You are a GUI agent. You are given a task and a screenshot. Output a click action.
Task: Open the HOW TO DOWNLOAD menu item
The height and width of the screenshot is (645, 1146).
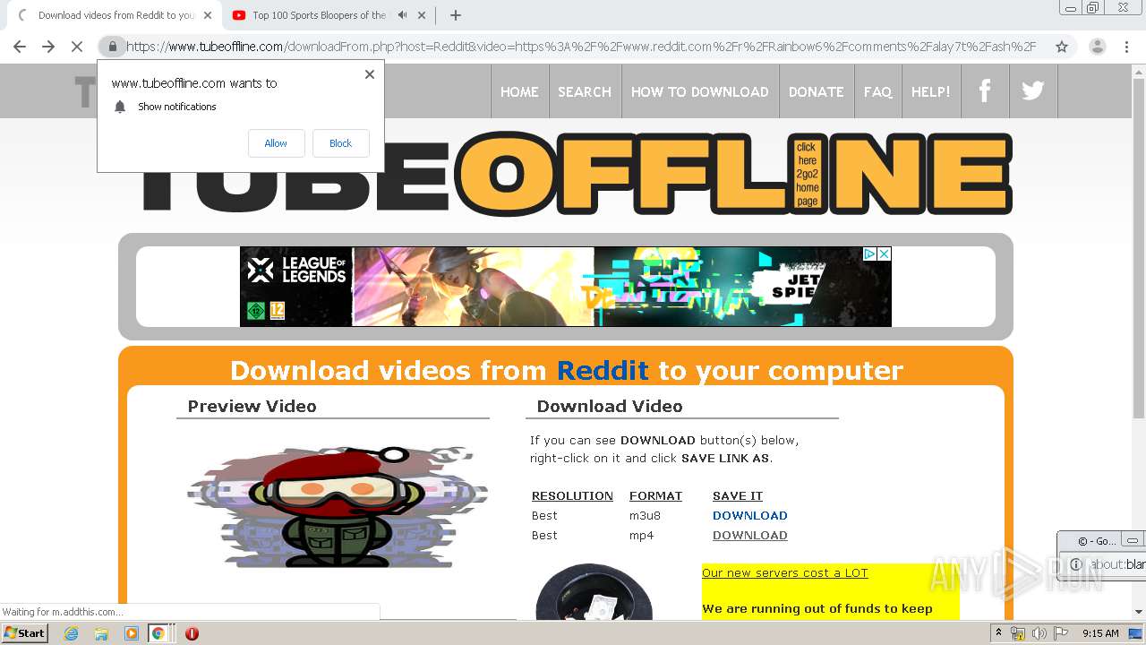[699, 91]
